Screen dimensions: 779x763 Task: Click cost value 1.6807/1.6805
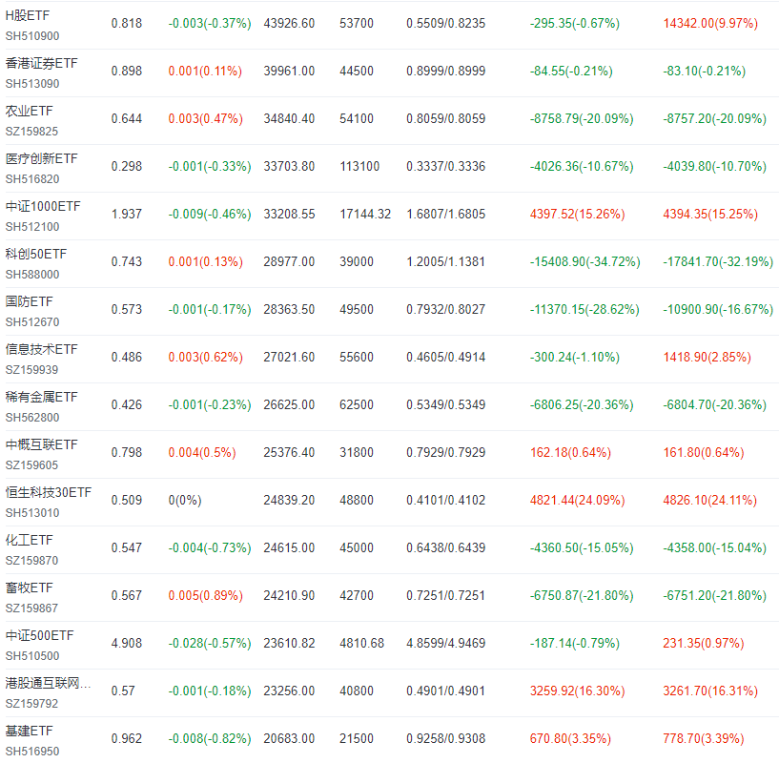pos(445,215)
